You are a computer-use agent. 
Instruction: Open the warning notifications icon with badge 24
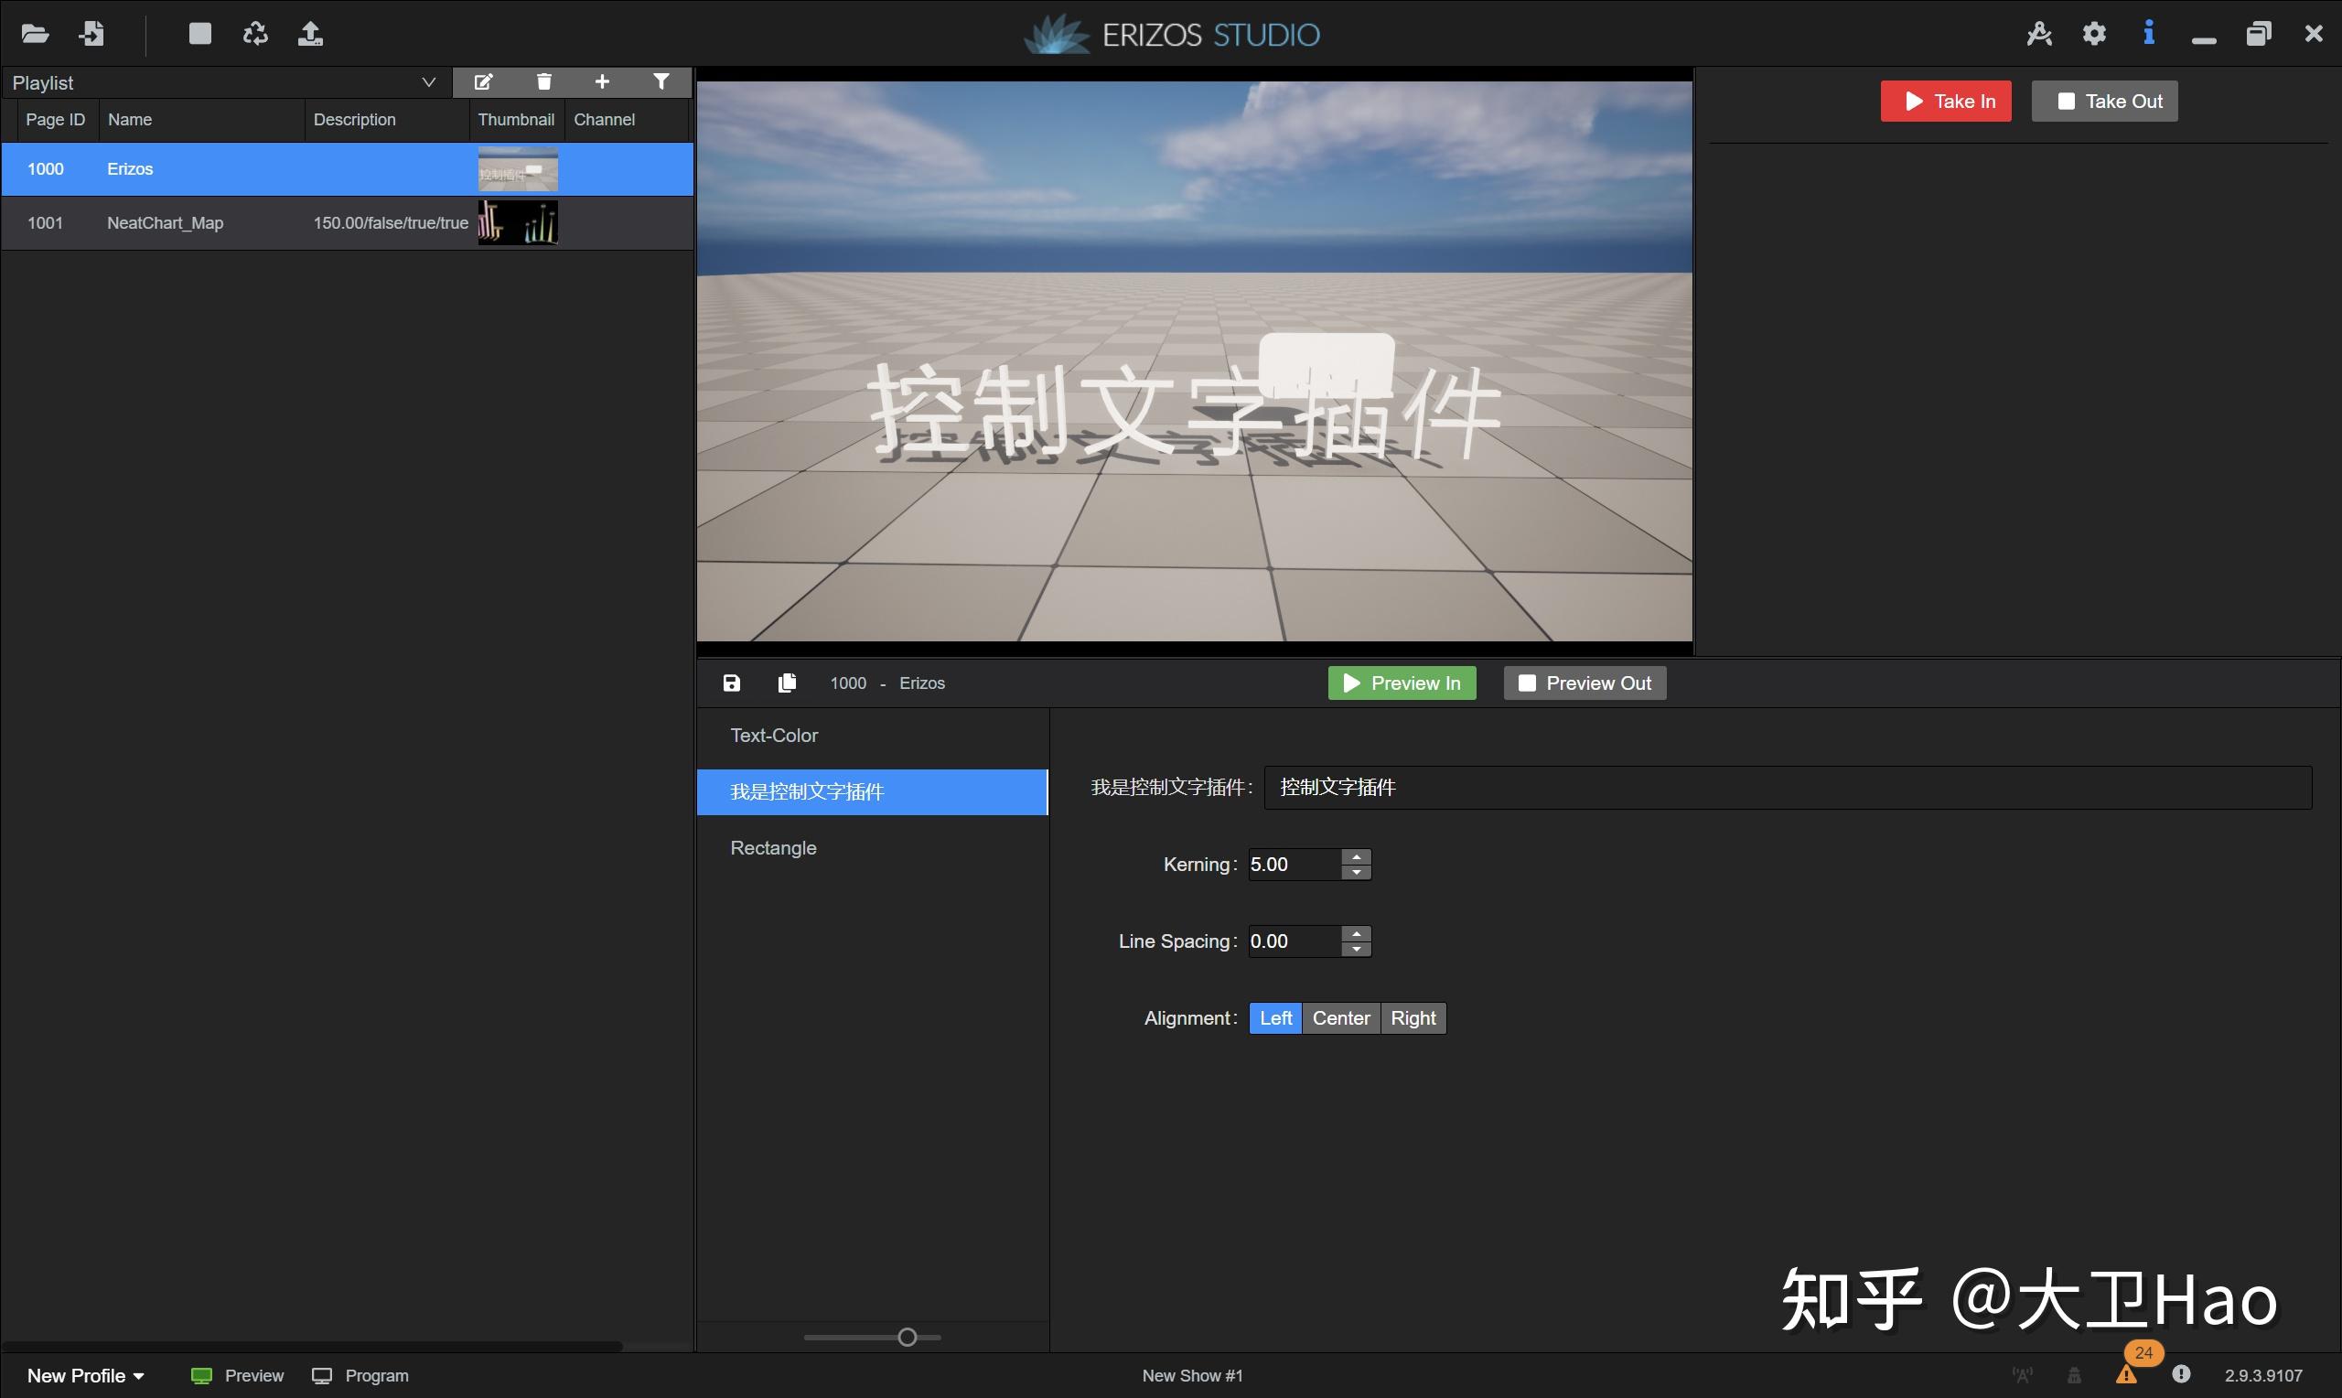click(x=2125, y=1374)
